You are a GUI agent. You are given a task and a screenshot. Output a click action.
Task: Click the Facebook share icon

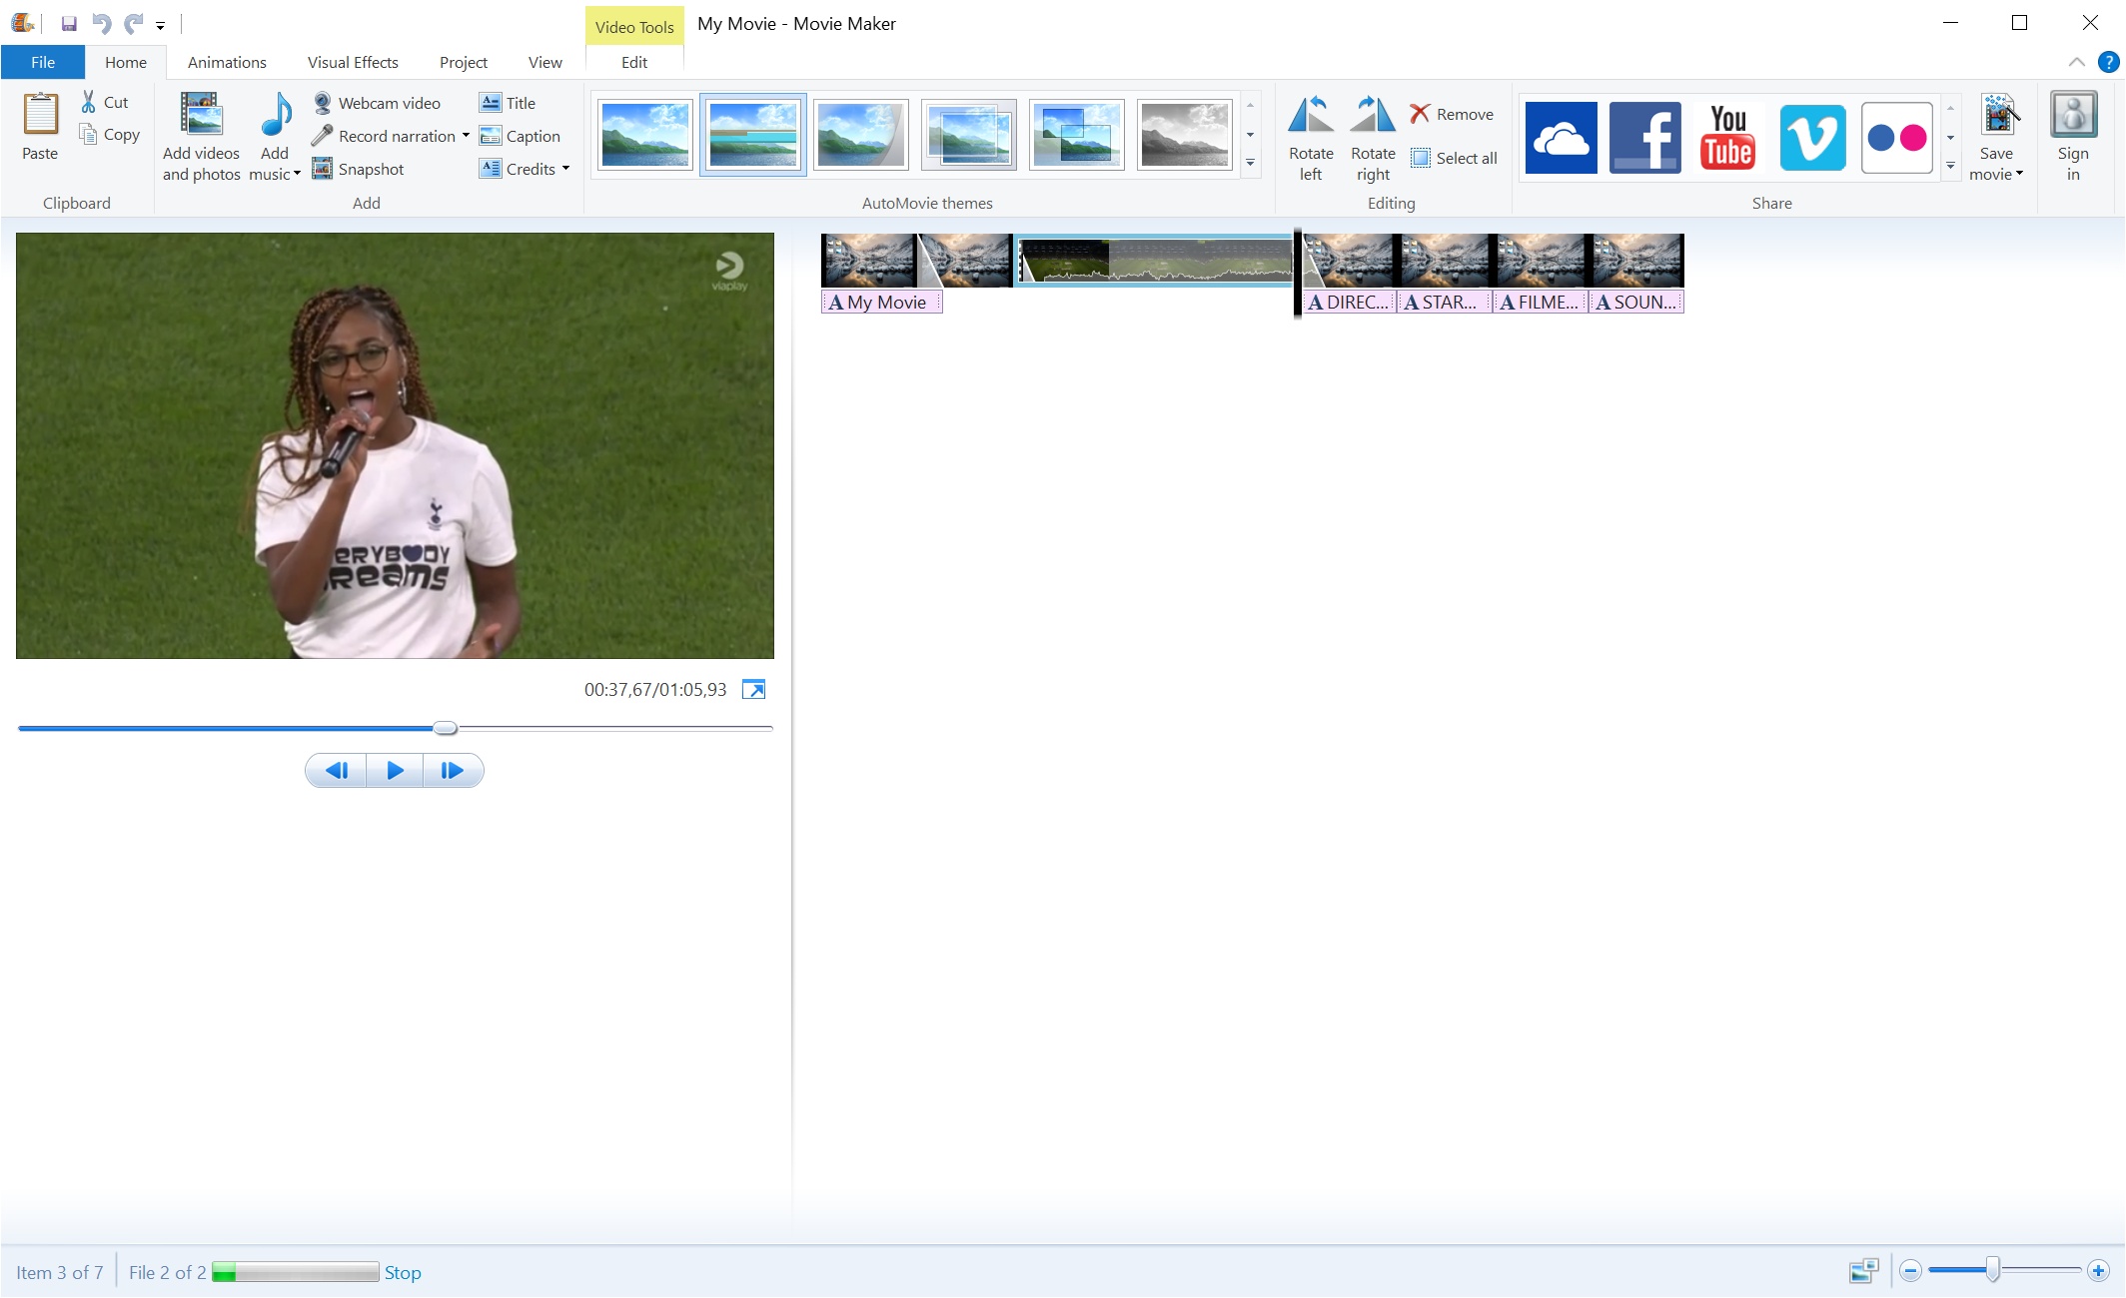pos(1644,137)
